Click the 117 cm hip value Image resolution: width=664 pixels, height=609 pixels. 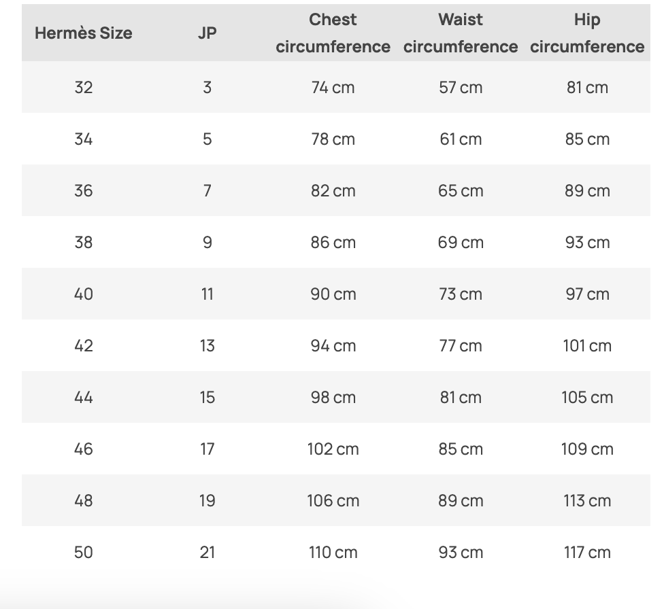(x=587, y=552)
